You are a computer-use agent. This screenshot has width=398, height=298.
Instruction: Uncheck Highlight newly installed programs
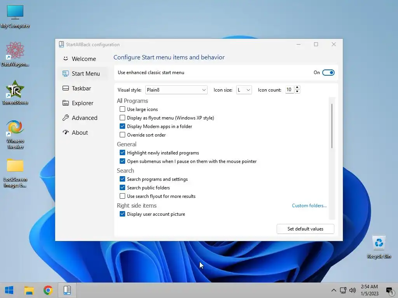(x=122, y=152)
